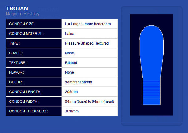Viewport: 188px width, 133px height.
Task: Select the CONDOM MATERIAL label cell
Action: tap(34, 34)
